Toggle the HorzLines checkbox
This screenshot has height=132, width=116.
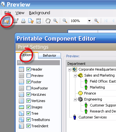(28, 95)
